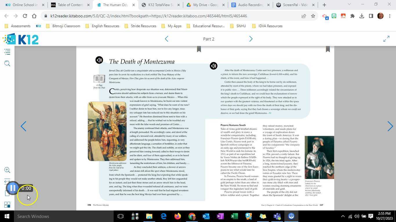Toggle the bookmark ribbon on page 246
Viewport: 396px width, 222px height.
pyautogui.click(x=199, y=49)
